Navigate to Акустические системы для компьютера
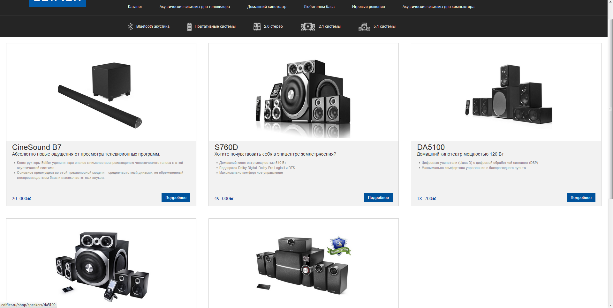Screen dimensions: 613x308 438,7
